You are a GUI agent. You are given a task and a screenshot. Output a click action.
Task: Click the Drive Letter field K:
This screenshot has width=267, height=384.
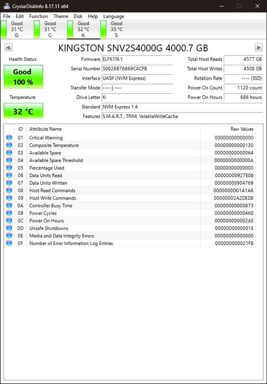[x=137, y=97]
